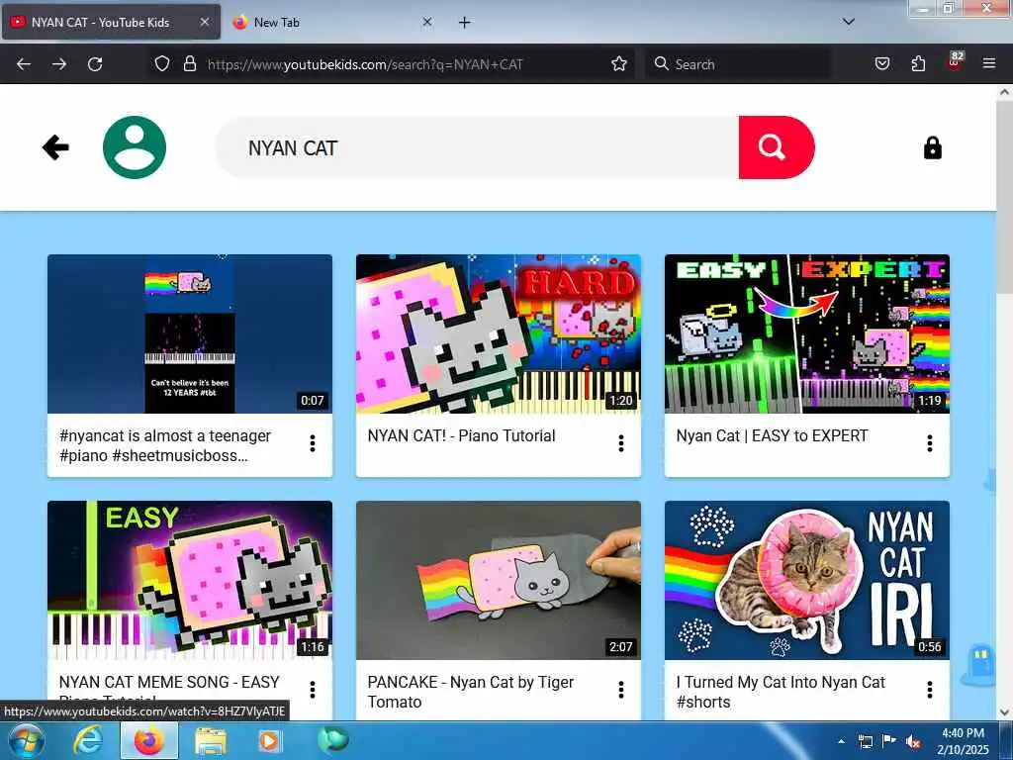Open options for PANCAKE - Nyan Cat video

621,690
